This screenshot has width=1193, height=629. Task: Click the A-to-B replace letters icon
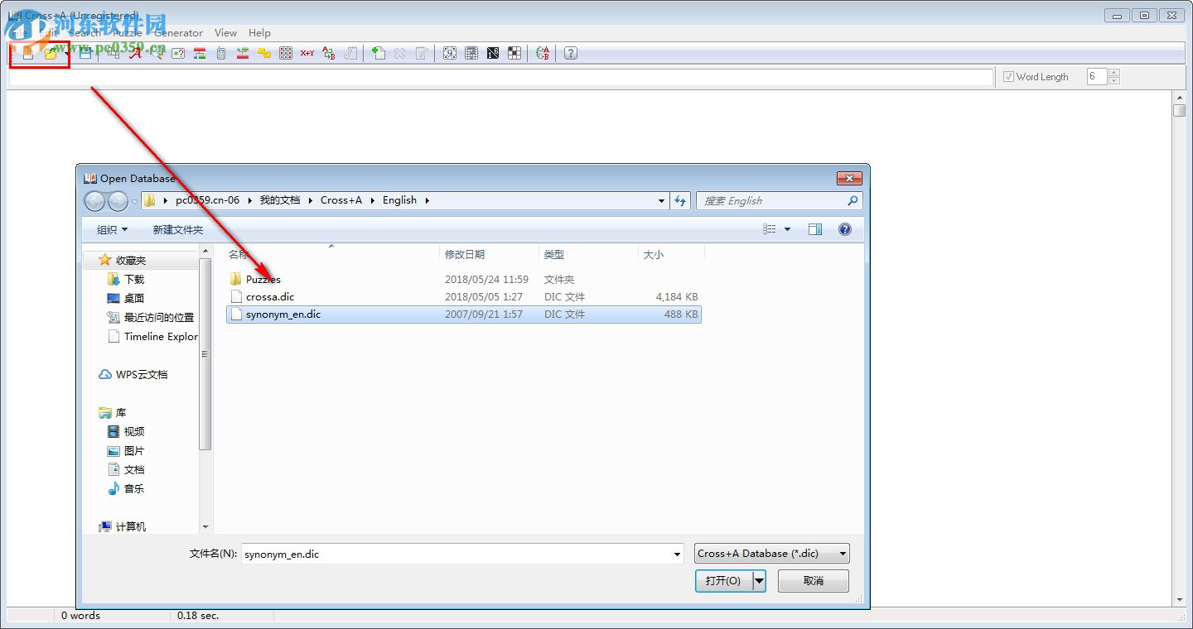[329, 54]
